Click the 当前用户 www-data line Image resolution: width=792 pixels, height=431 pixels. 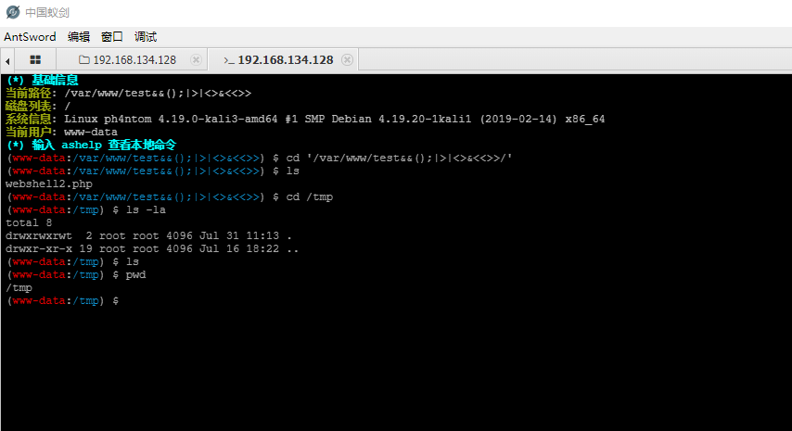pos(61,133)
